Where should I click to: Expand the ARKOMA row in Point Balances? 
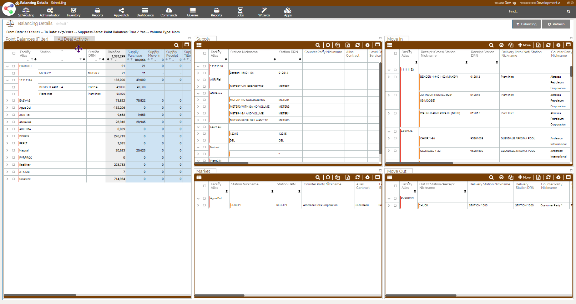click(x=7, y=129)
